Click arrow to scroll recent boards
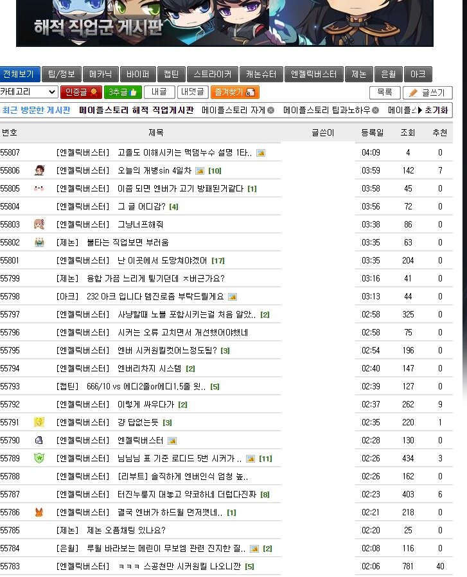The height and width of the screenshot is (577, 467). tap(420, 111)
